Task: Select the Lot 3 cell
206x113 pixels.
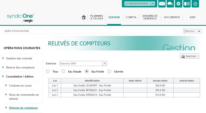Action: pyautogui.click(x=55, y=95)
